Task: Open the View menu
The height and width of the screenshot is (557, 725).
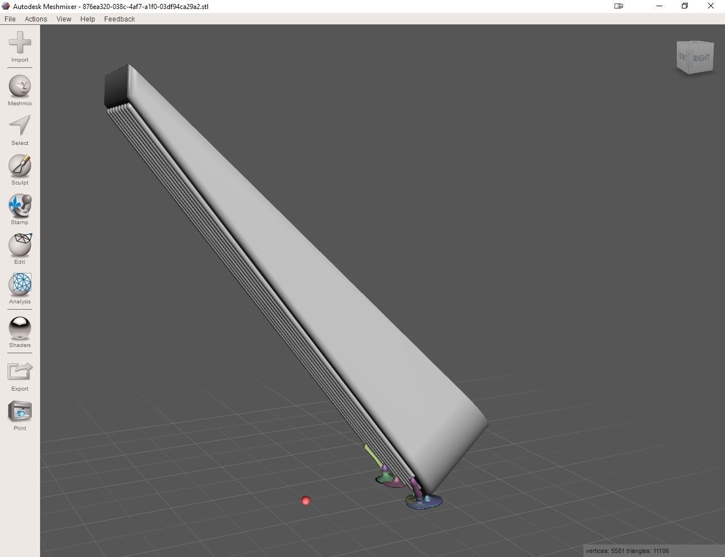Action: pyautogui.click(x=64, y=19)
